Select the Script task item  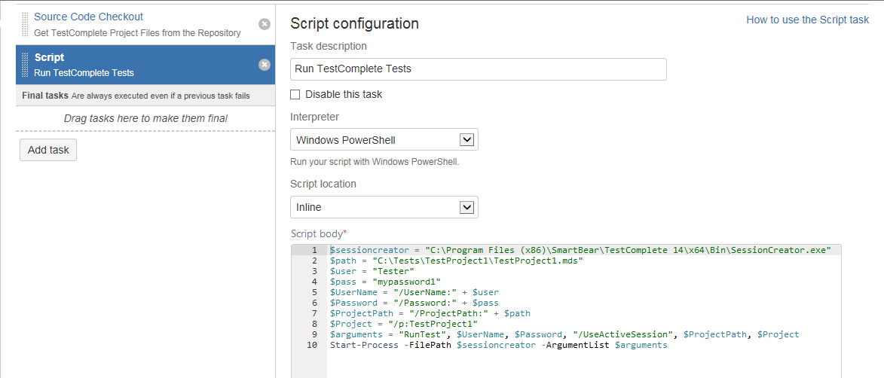[136, 65]
